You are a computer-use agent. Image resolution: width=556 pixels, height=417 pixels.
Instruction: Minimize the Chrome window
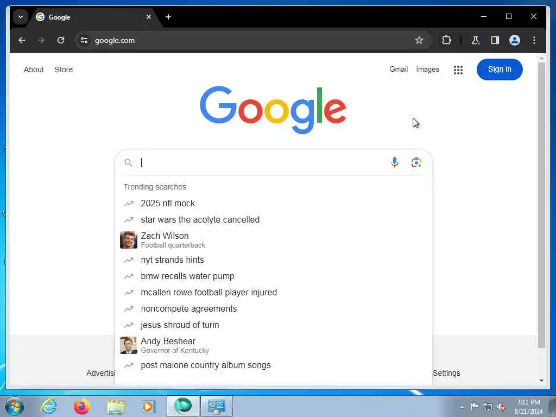click(484, 16)
